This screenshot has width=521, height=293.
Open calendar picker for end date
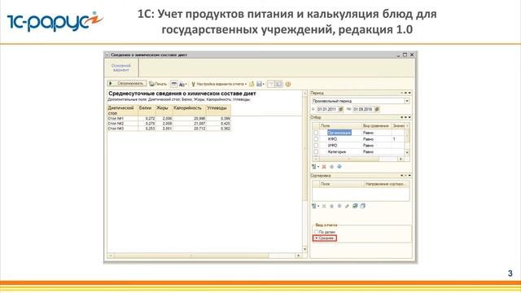click(377, 109)
